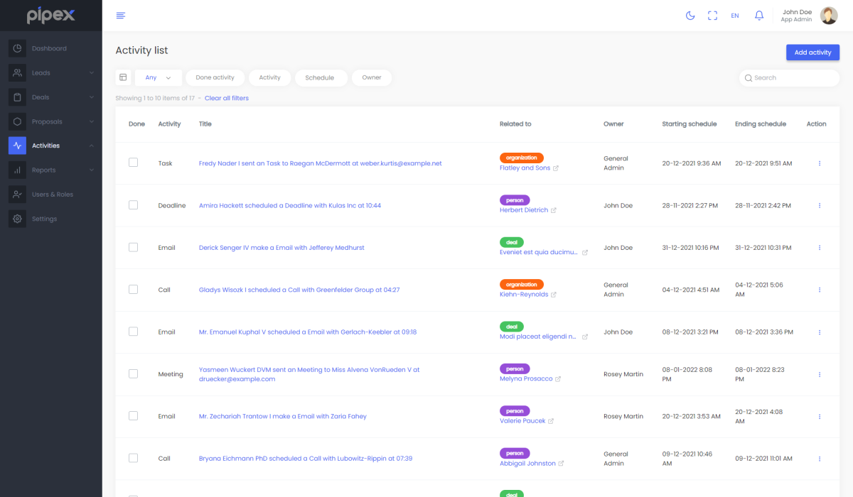Open John Doe profile avatar

click(x=829, y=16)
